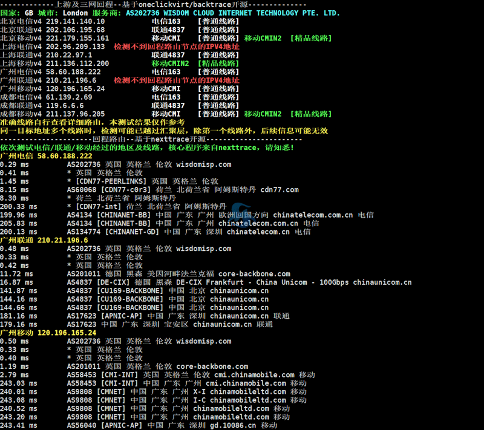This screenshot has height=430, width=484.
Task: Click the London city value in header
Action: pos(75,13)
